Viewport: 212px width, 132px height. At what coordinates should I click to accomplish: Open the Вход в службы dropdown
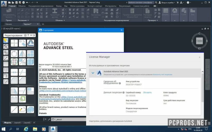(167, 2)
